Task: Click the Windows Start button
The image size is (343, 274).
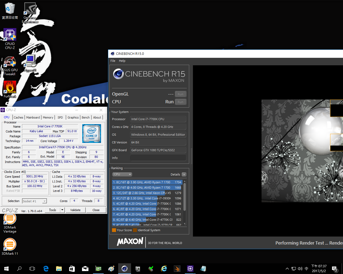Action: (x=6, y=269)
